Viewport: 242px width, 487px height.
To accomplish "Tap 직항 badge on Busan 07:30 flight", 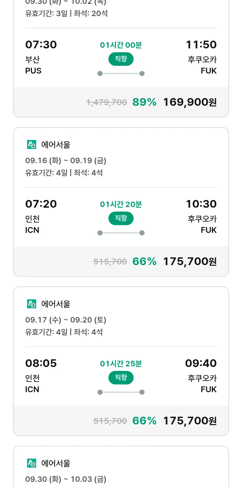I will click(x=121, y=59).
